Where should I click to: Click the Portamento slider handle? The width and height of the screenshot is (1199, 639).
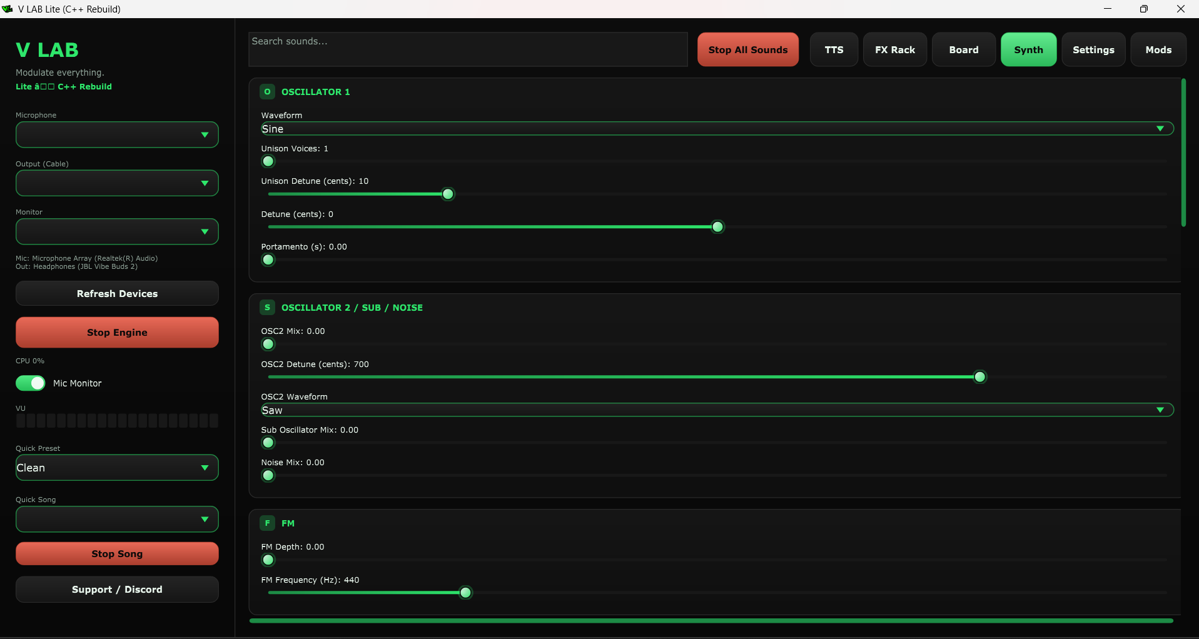(x=268, y=259)
